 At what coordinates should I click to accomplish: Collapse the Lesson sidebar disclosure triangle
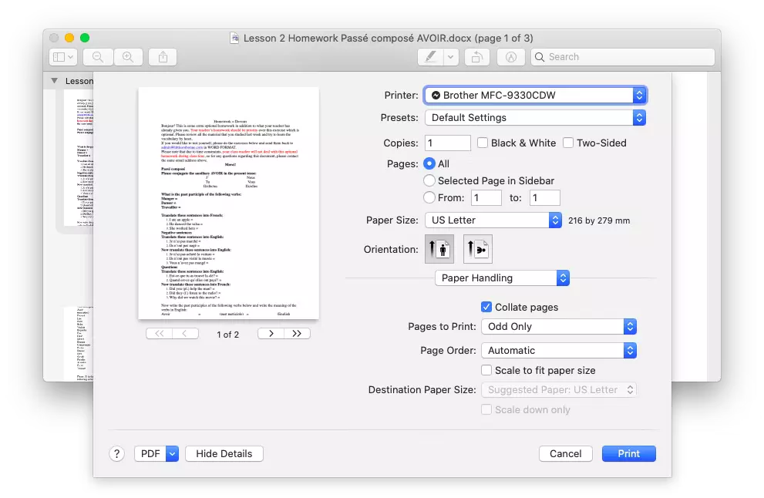pos(54,81)
